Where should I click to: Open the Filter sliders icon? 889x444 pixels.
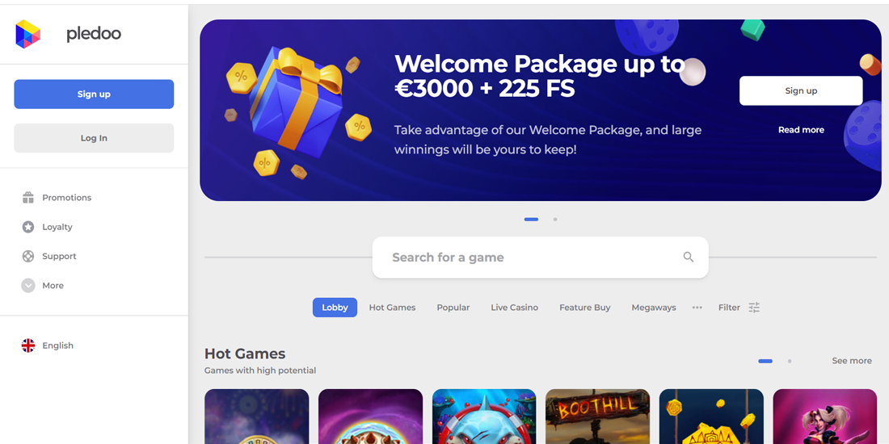pyautogui.click(x=754, y=308)
